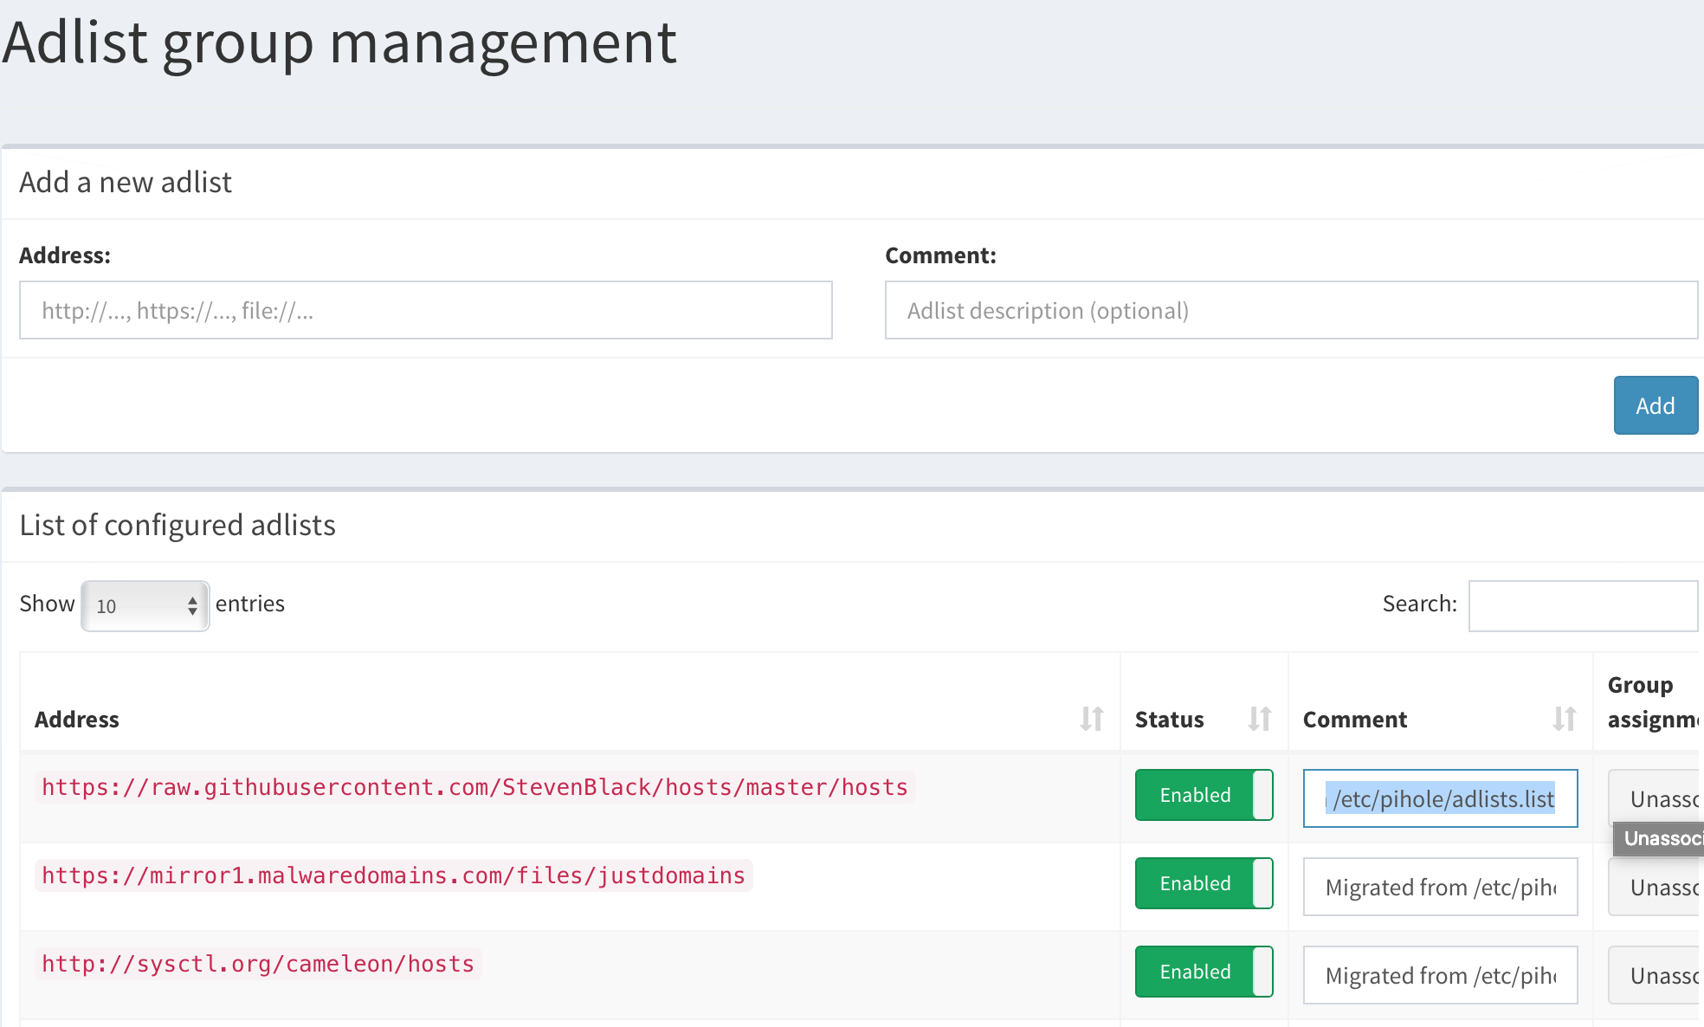1704x1027 pixels.
Task: Toggle Enabled switch for StevenBlack hosts
Action: tap(1204, 795)
